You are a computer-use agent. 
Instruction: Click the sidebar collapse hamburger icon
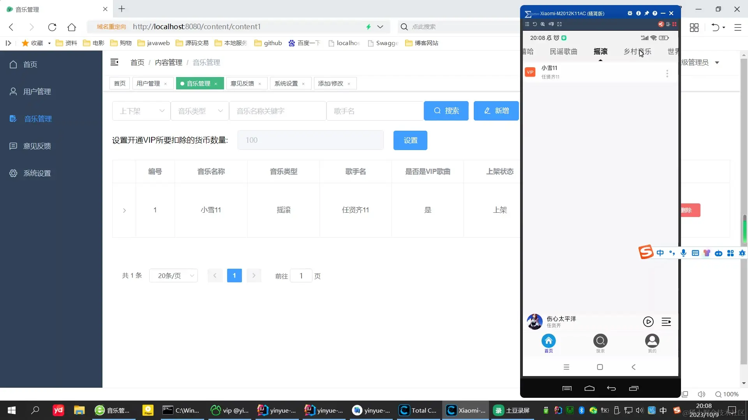[114, 62]
